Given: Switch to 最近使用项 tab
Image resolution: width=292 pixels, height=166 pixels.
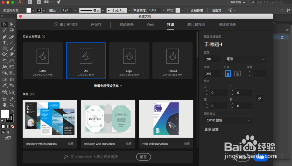Looking at the screenshot, I should pos(66,25).
